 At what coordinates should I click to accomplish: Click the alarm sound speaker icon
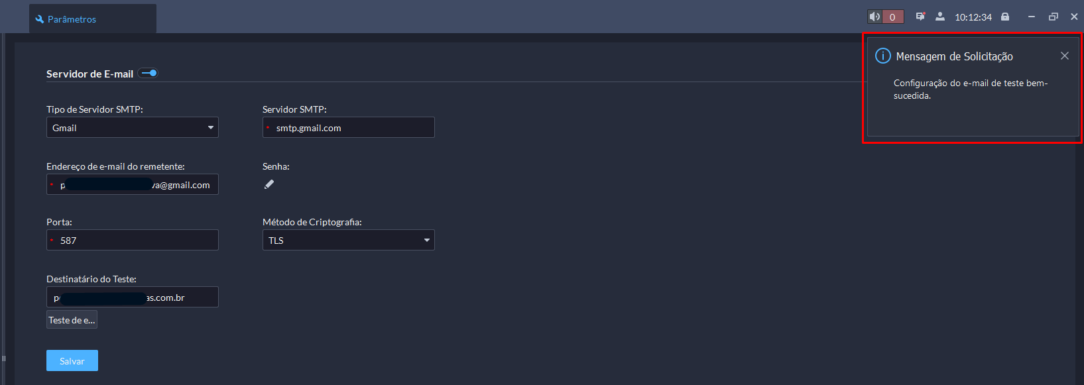coord(875,17)
